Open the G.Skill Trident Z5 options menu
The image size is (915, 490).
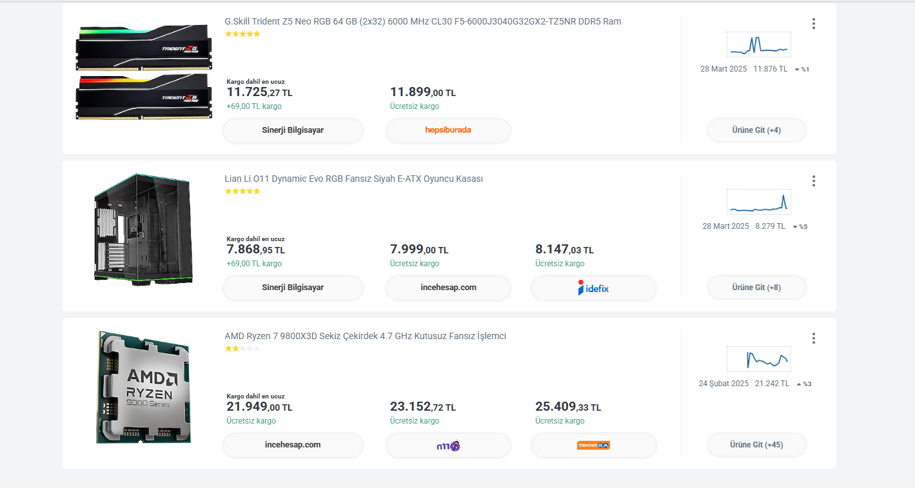coord(814,24)
